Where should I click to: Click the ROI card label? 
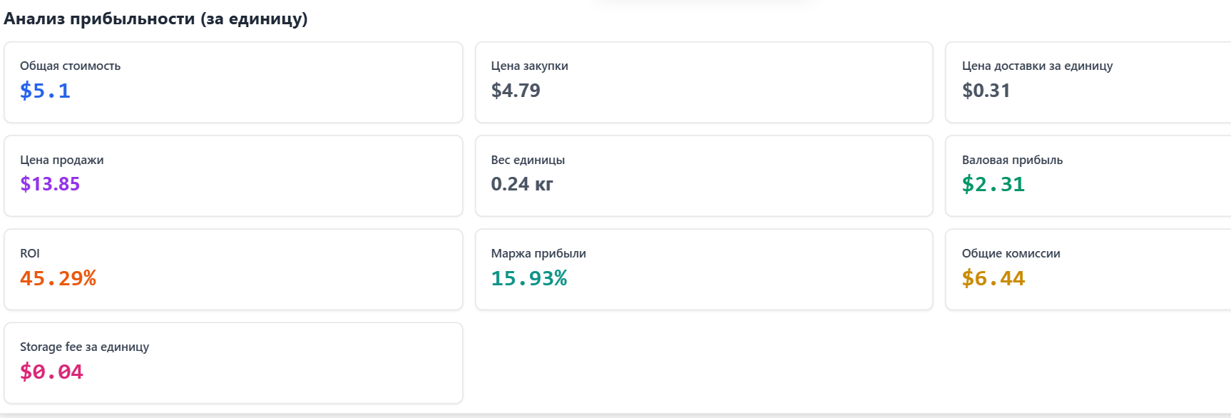coord(30,253)
